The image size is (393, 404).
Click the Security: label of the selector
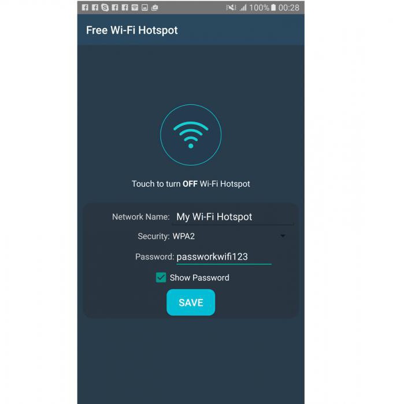(154, 236)
